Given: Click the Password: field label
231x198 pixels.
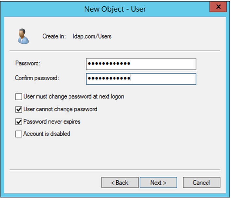Looking at the screenshot, I should (x=28, y=63).
